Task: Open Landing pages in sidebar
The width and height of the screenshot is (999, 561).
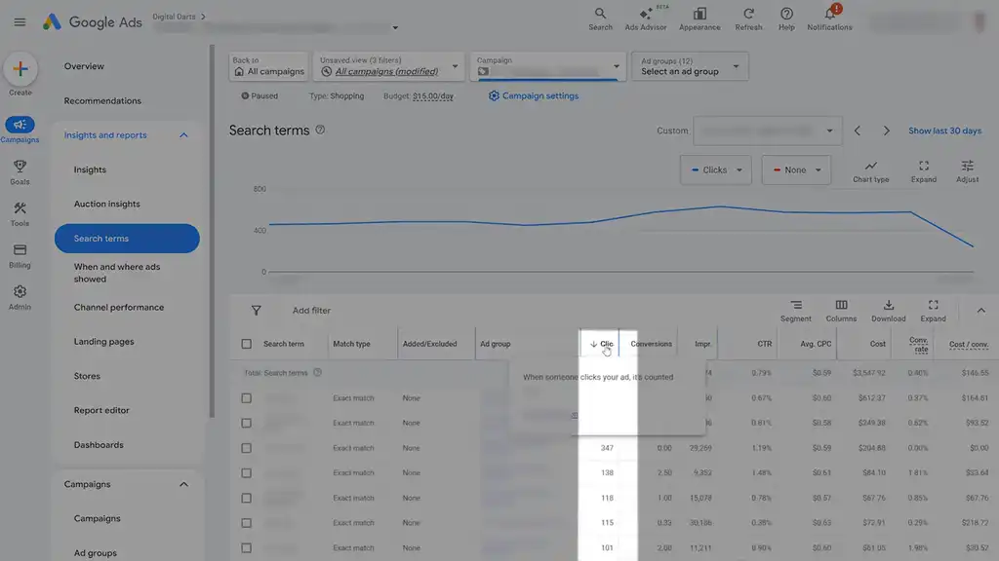Action: point(103,342)
